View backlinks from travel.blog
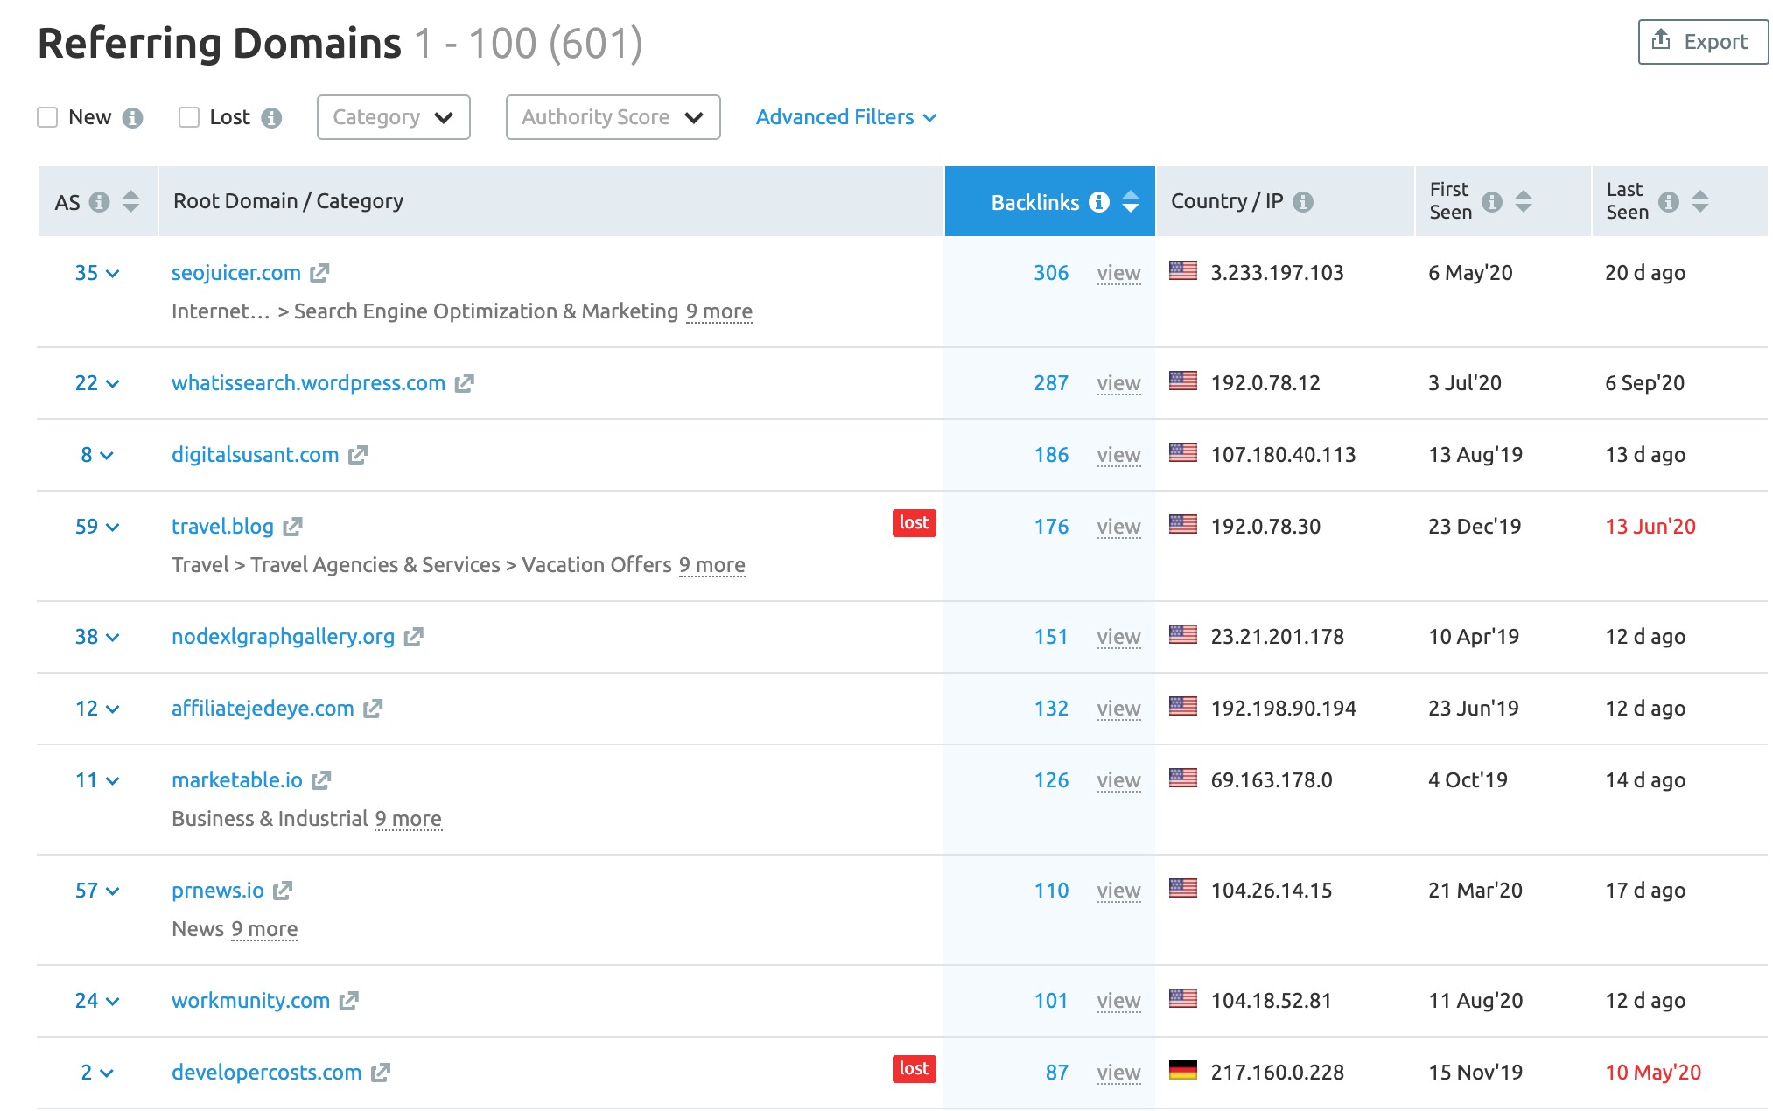The image size is (1773, 1111). click(x=1118, y=527)
